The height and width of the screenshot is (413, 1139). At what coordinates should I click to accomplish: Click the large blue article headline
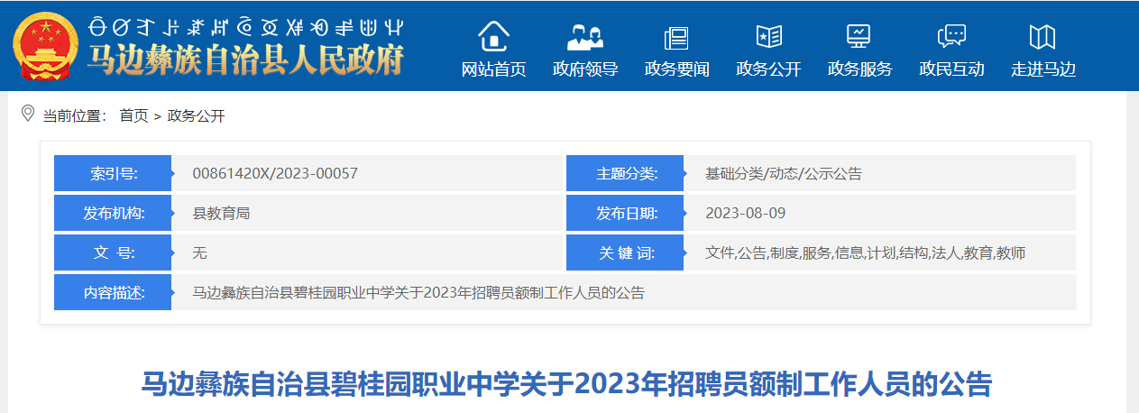[x=567, y=384]
